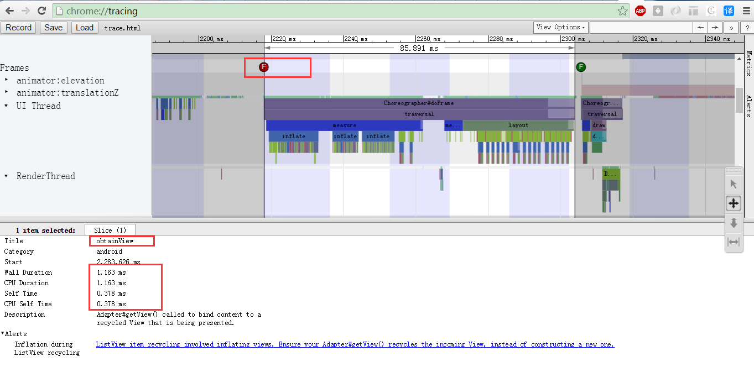Open the Alerts side panel tab
This screenshot has height=372, width=754.
[x=748, y=106]
